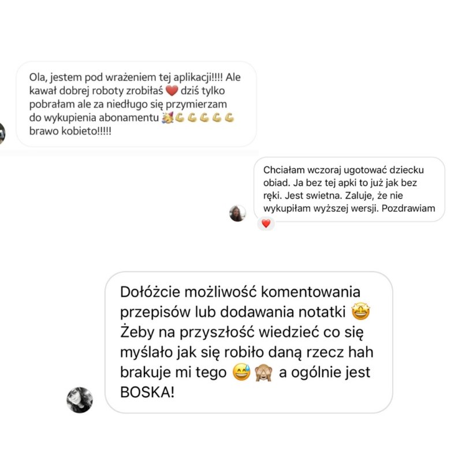The width and height of the screenshot is (462, 462).
Task: Click the party face emoji after abonamentu
Action: [x=167, y=118]
